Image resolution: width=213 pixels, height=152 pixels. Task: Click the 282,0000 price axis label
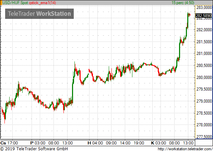tap(204, 30)
